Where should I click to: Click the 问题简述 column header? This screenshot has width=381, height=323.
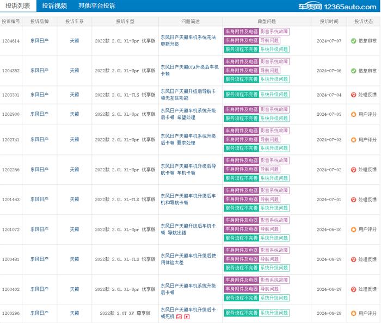point(190,21)
